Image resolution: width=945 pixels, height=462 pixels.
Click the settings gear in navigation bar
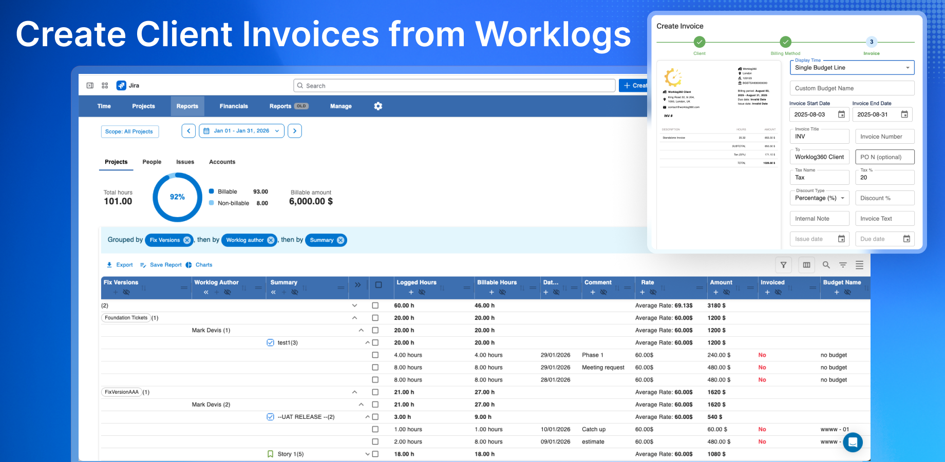pos(378,106)
